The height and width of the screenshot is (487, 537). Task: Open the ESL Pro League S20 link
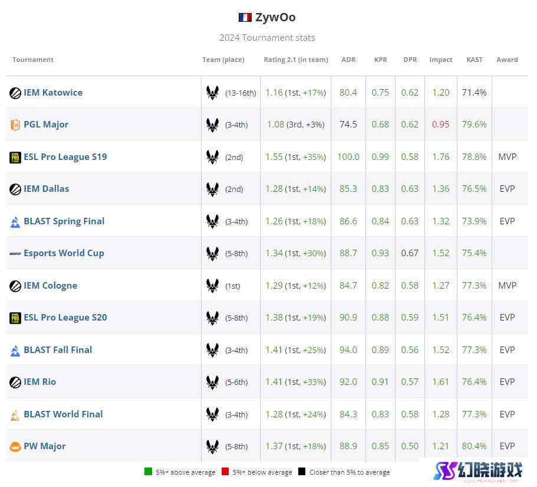click(65, 318)
